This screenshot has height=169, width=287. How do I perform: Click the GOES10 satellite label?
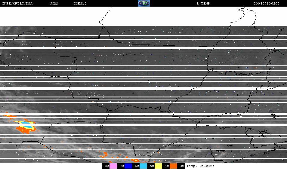point(80,4)
